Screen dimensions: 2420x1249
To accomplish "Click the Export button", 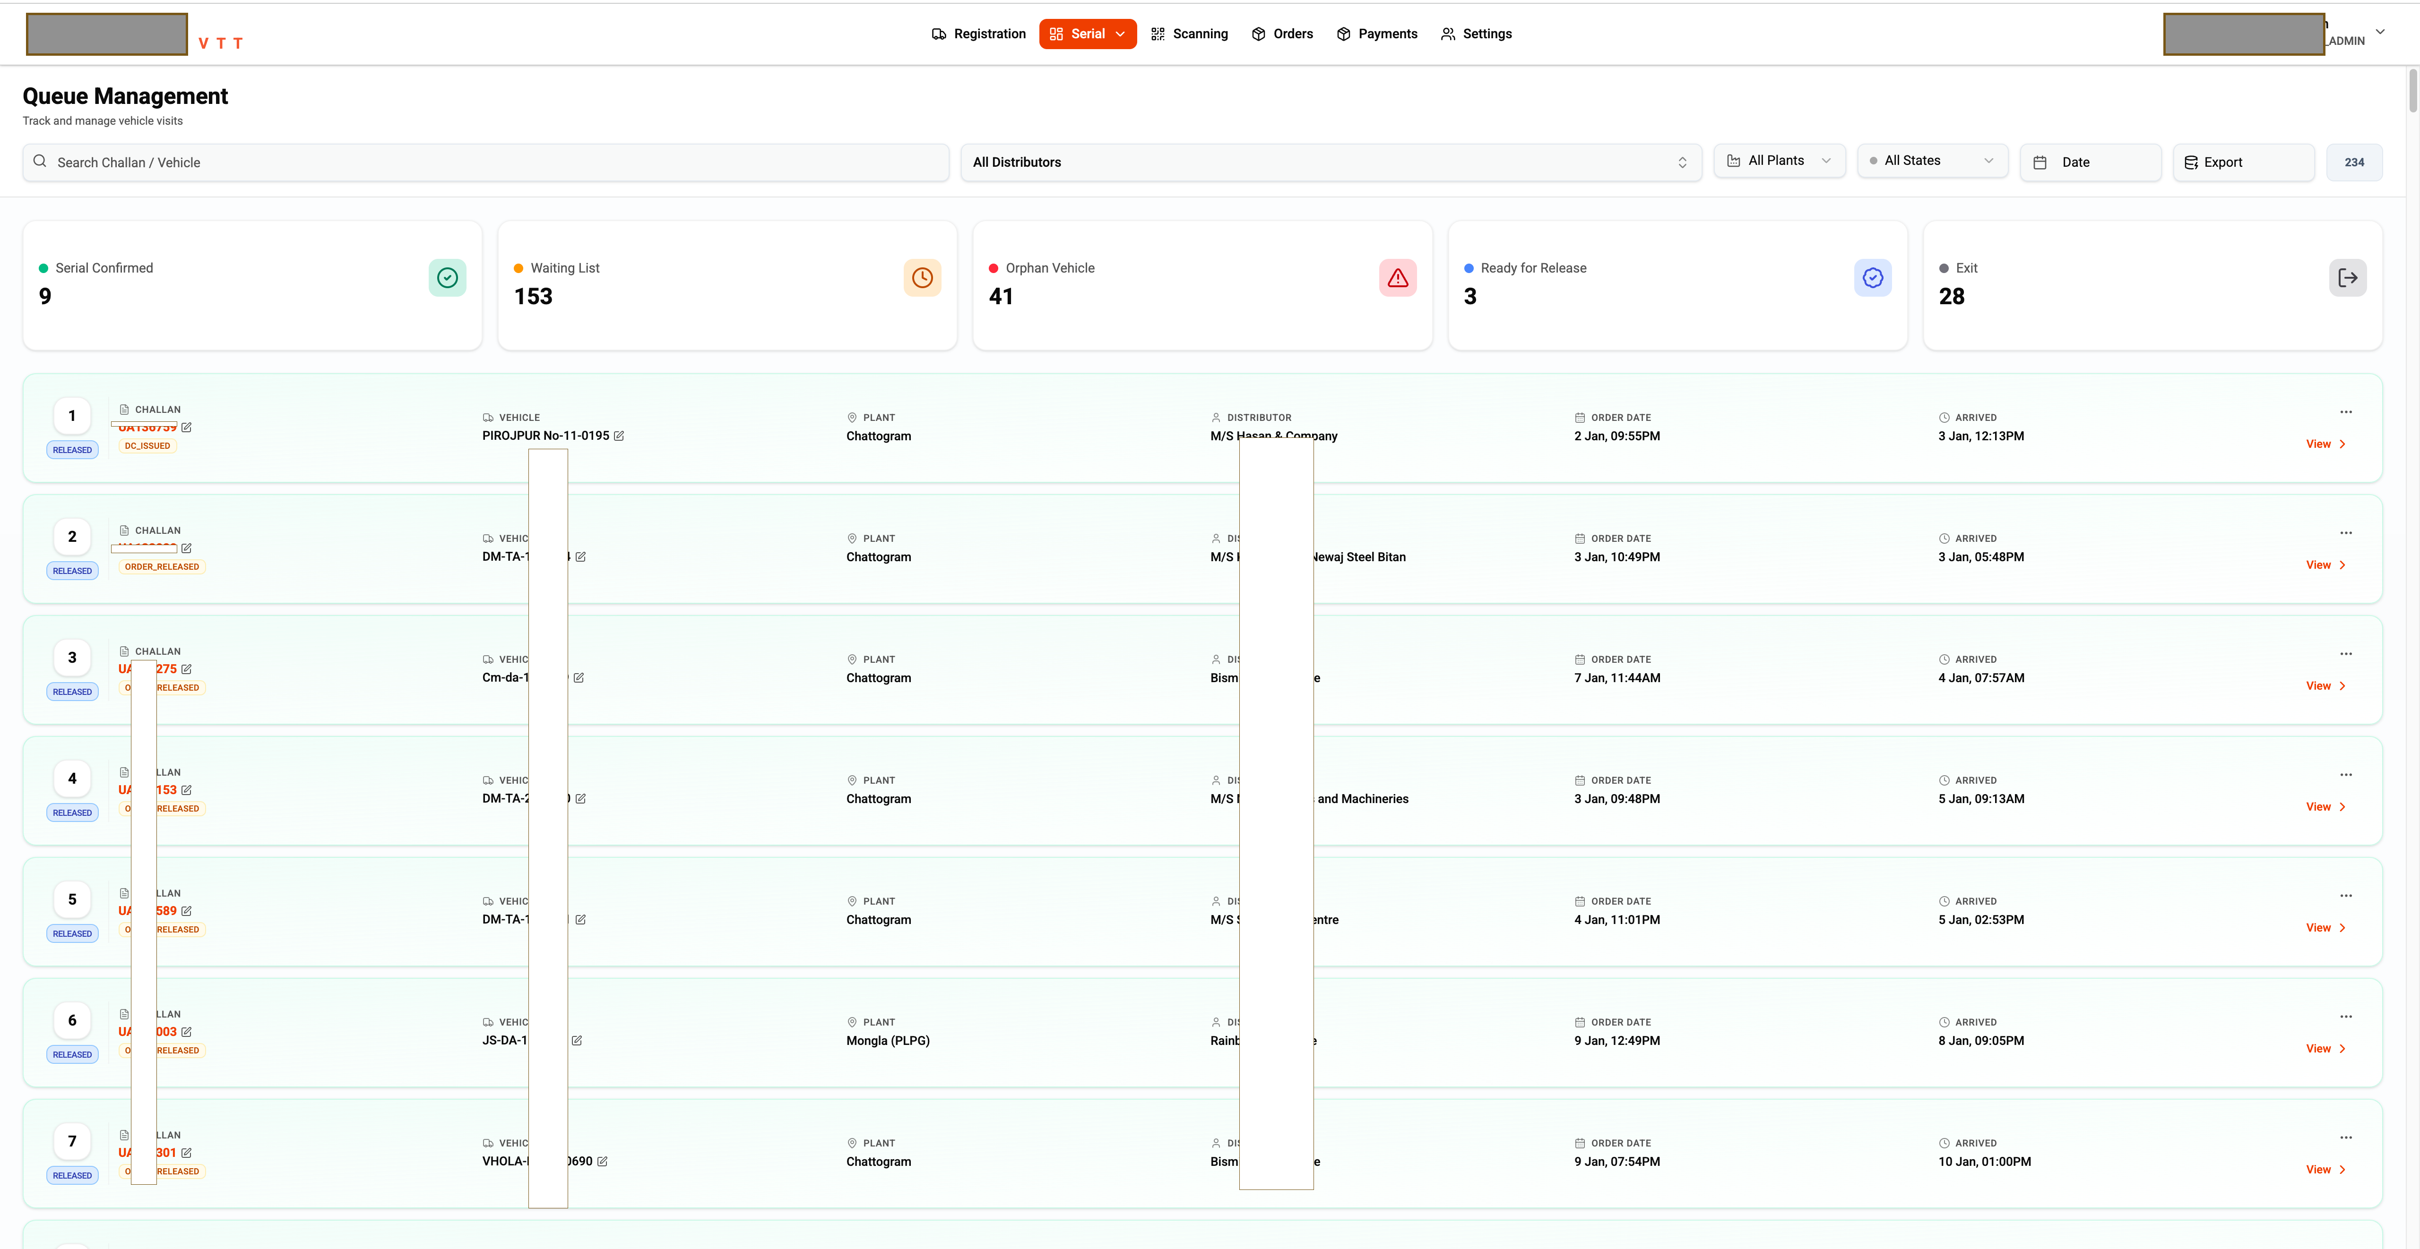I will point(2242,163).
